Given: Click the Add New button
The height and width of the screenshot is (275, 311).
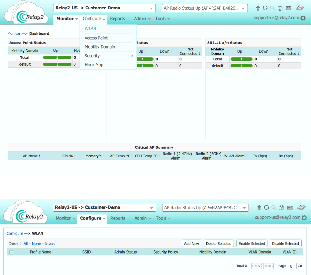Looking at the screenshot, I should tap(191, 243).
